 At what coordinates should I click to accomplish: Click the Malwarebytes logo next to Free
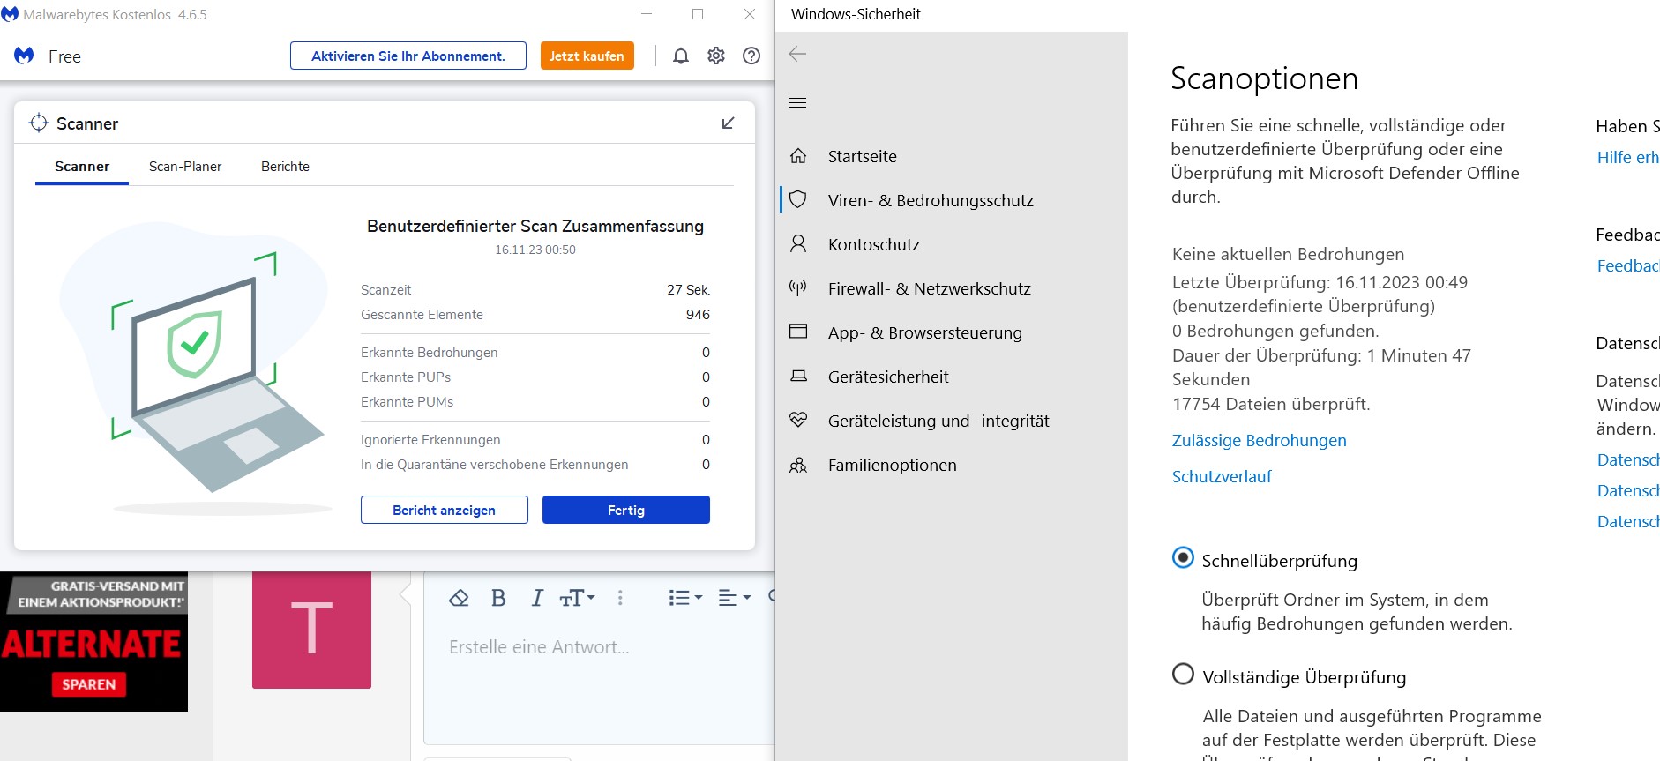(x=24, y=56)
